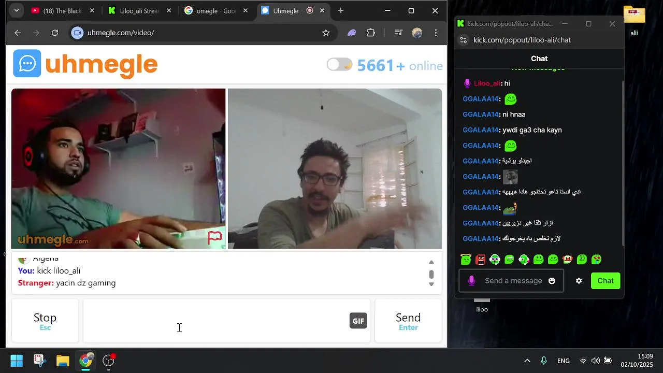Open the OBS Studio taskbar icon
Image resolution: width=663 pixels, height=373 pixels.
click(x=108, y=361)
